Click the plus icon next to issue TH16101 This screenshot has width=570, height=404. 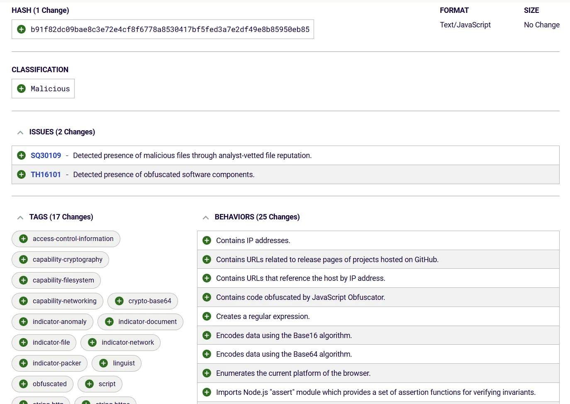point(21,174)
